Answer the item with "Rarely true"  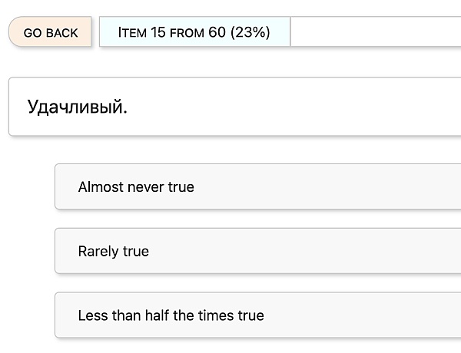pos(257,251)
